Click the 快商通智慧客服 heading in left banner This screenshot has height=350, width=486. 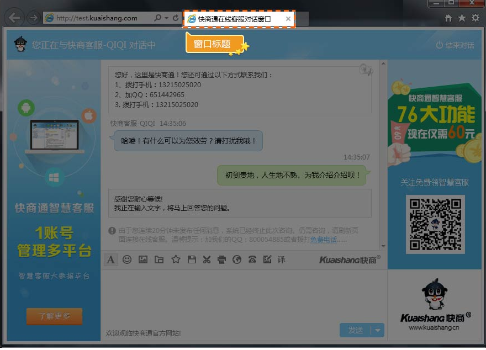tap(54, 208)
